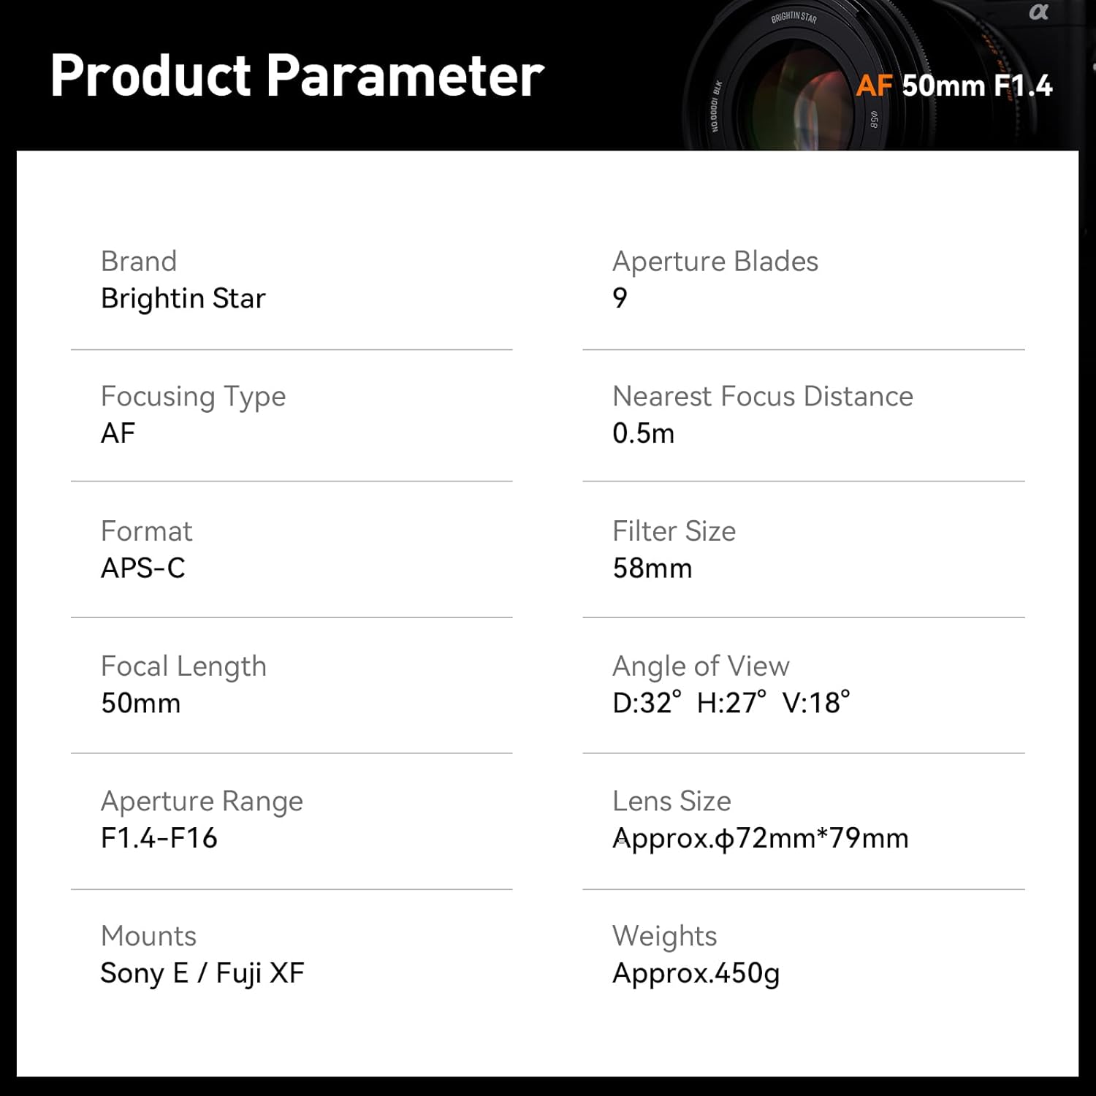Image resolution: width=1096 pixels, height=1096 pixels.
Task: Select the aperture blades value "9"
Action: [x=620, y=297]
